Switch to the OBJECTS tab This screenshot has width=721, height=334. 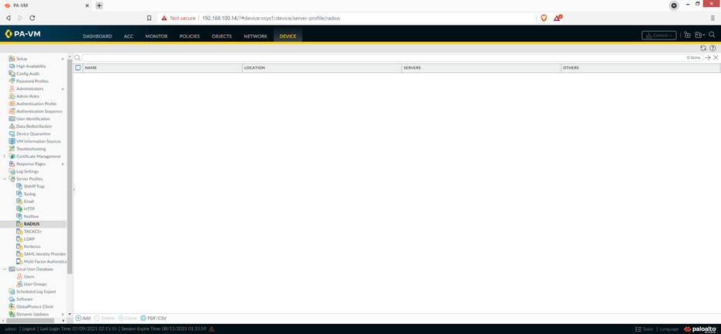221,36
